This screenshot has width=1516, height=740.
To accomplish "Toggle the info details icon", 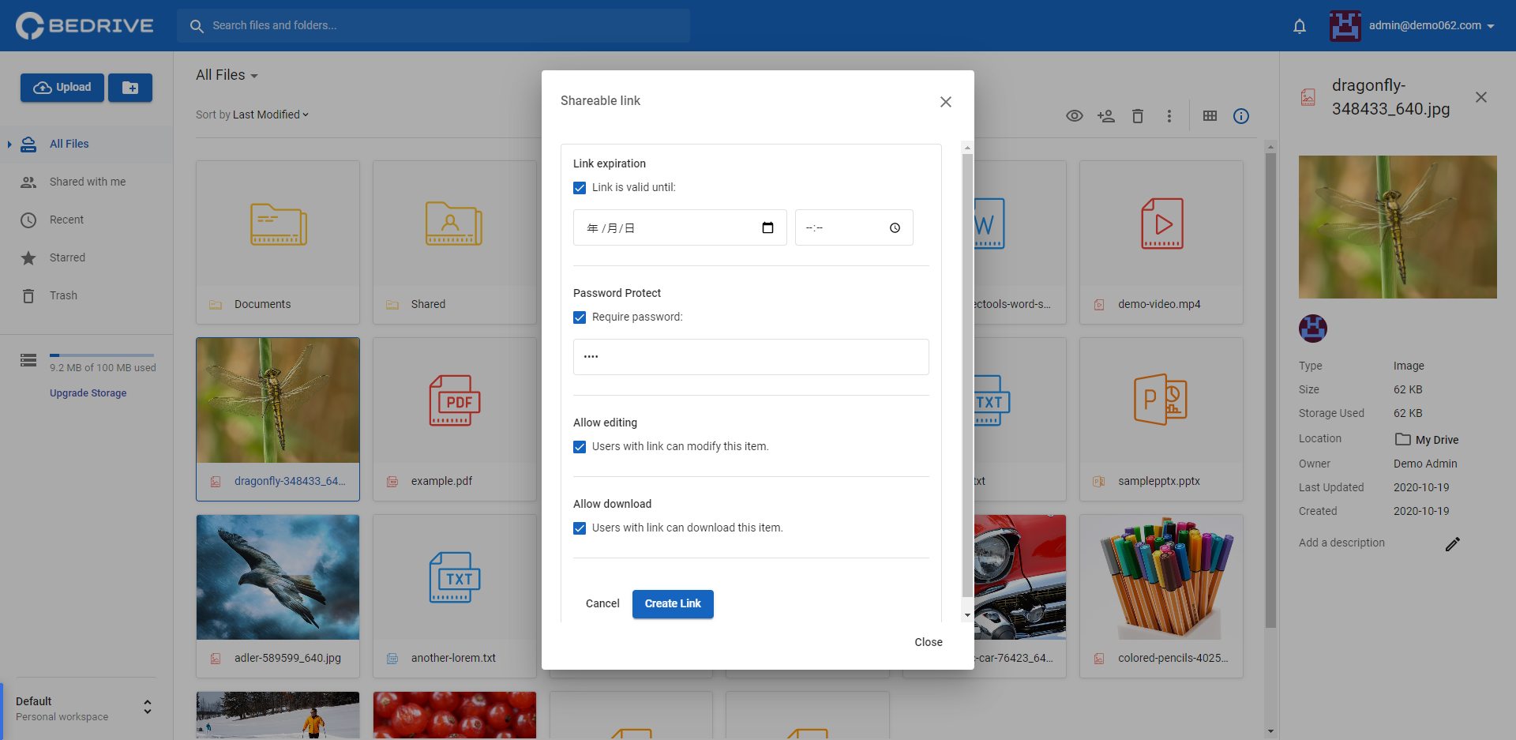I will 1241,116.
